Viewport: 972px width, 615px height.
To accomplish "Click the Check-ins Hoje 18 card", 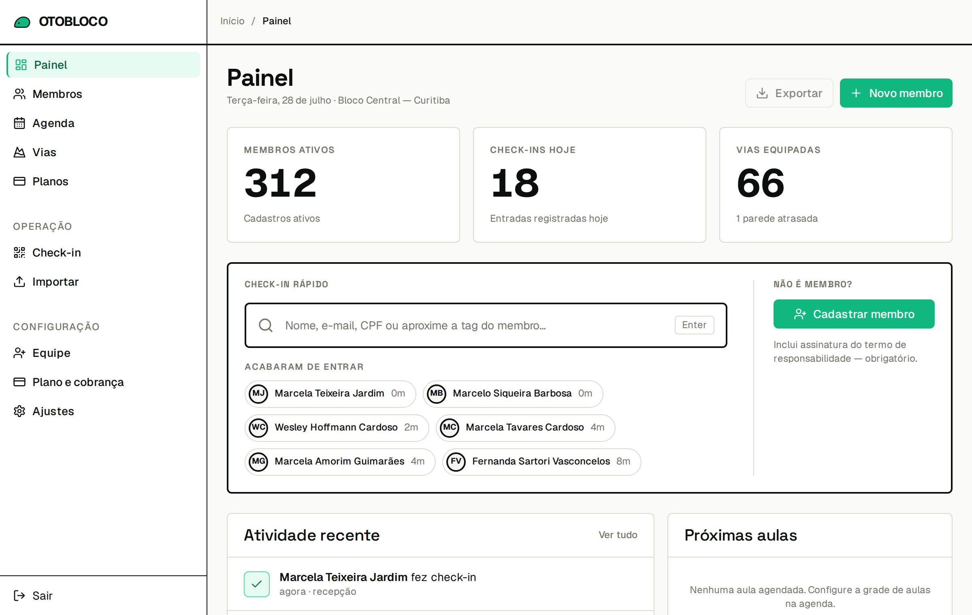I will pos(590,185).
